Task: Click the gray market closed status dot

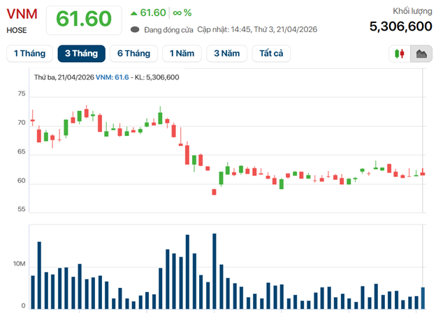Action: (x=135, y=29)
